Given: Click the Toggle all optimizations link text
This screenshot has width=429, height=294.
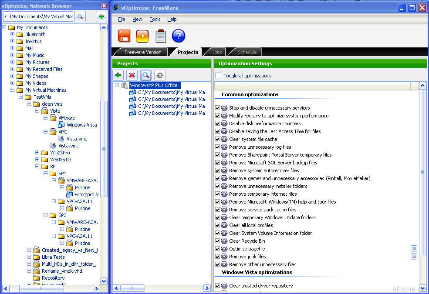Looking at the screenshot, I should click(247, 76).
